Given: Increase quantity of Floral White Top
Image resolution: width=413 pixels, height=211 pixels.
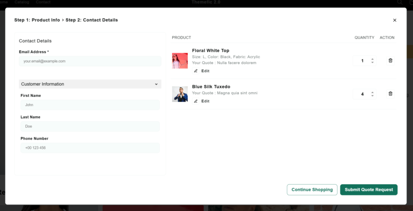Looking at the screenshot, I should 372,59.
